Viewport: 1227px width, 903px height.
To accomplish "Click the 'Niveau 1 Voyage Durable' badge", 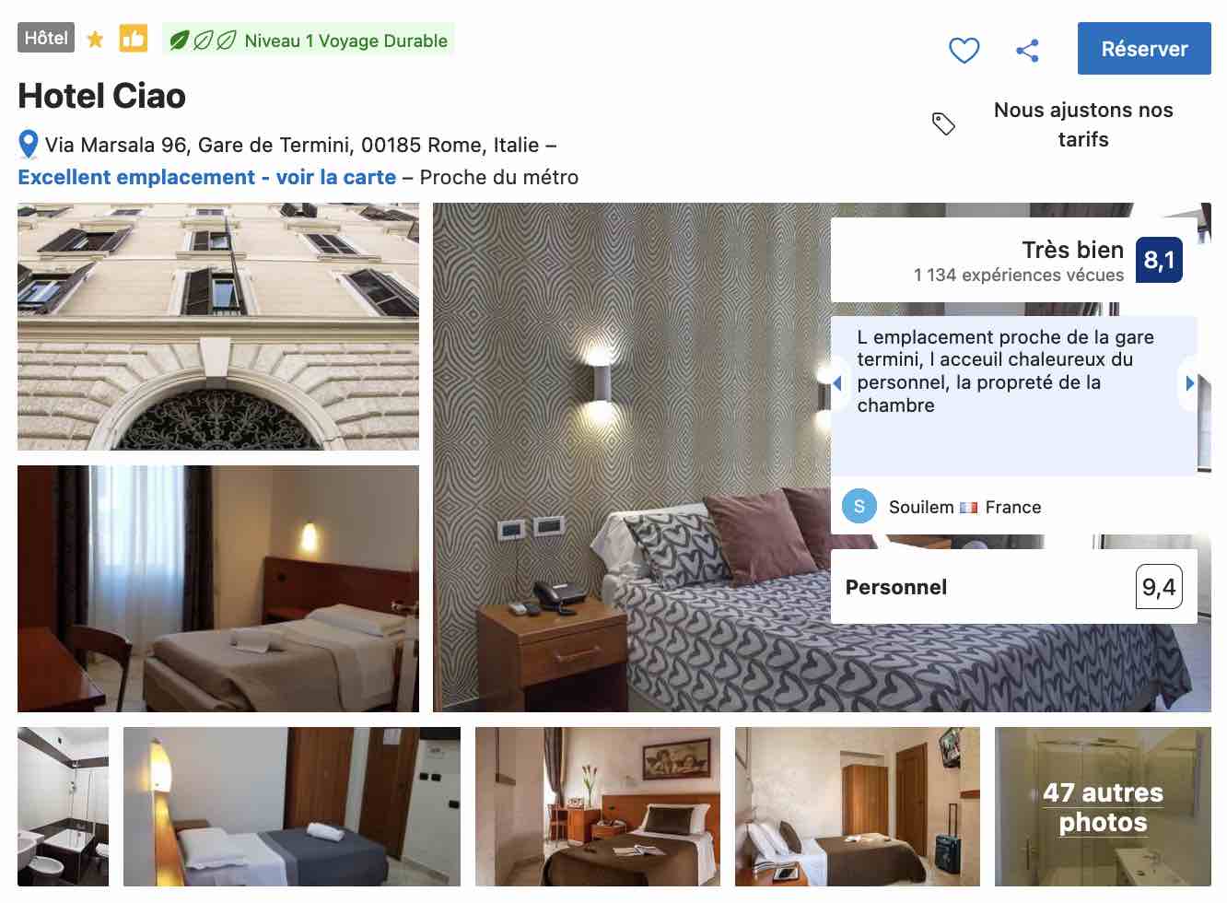I will [309, 40].
